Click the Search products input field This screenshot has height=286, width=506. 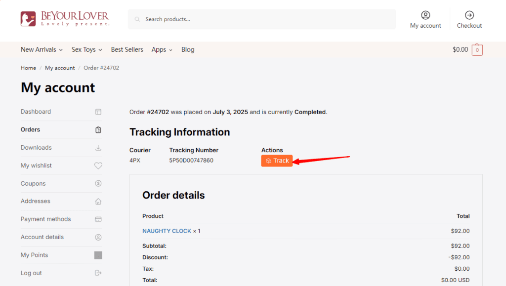[267, 19]
